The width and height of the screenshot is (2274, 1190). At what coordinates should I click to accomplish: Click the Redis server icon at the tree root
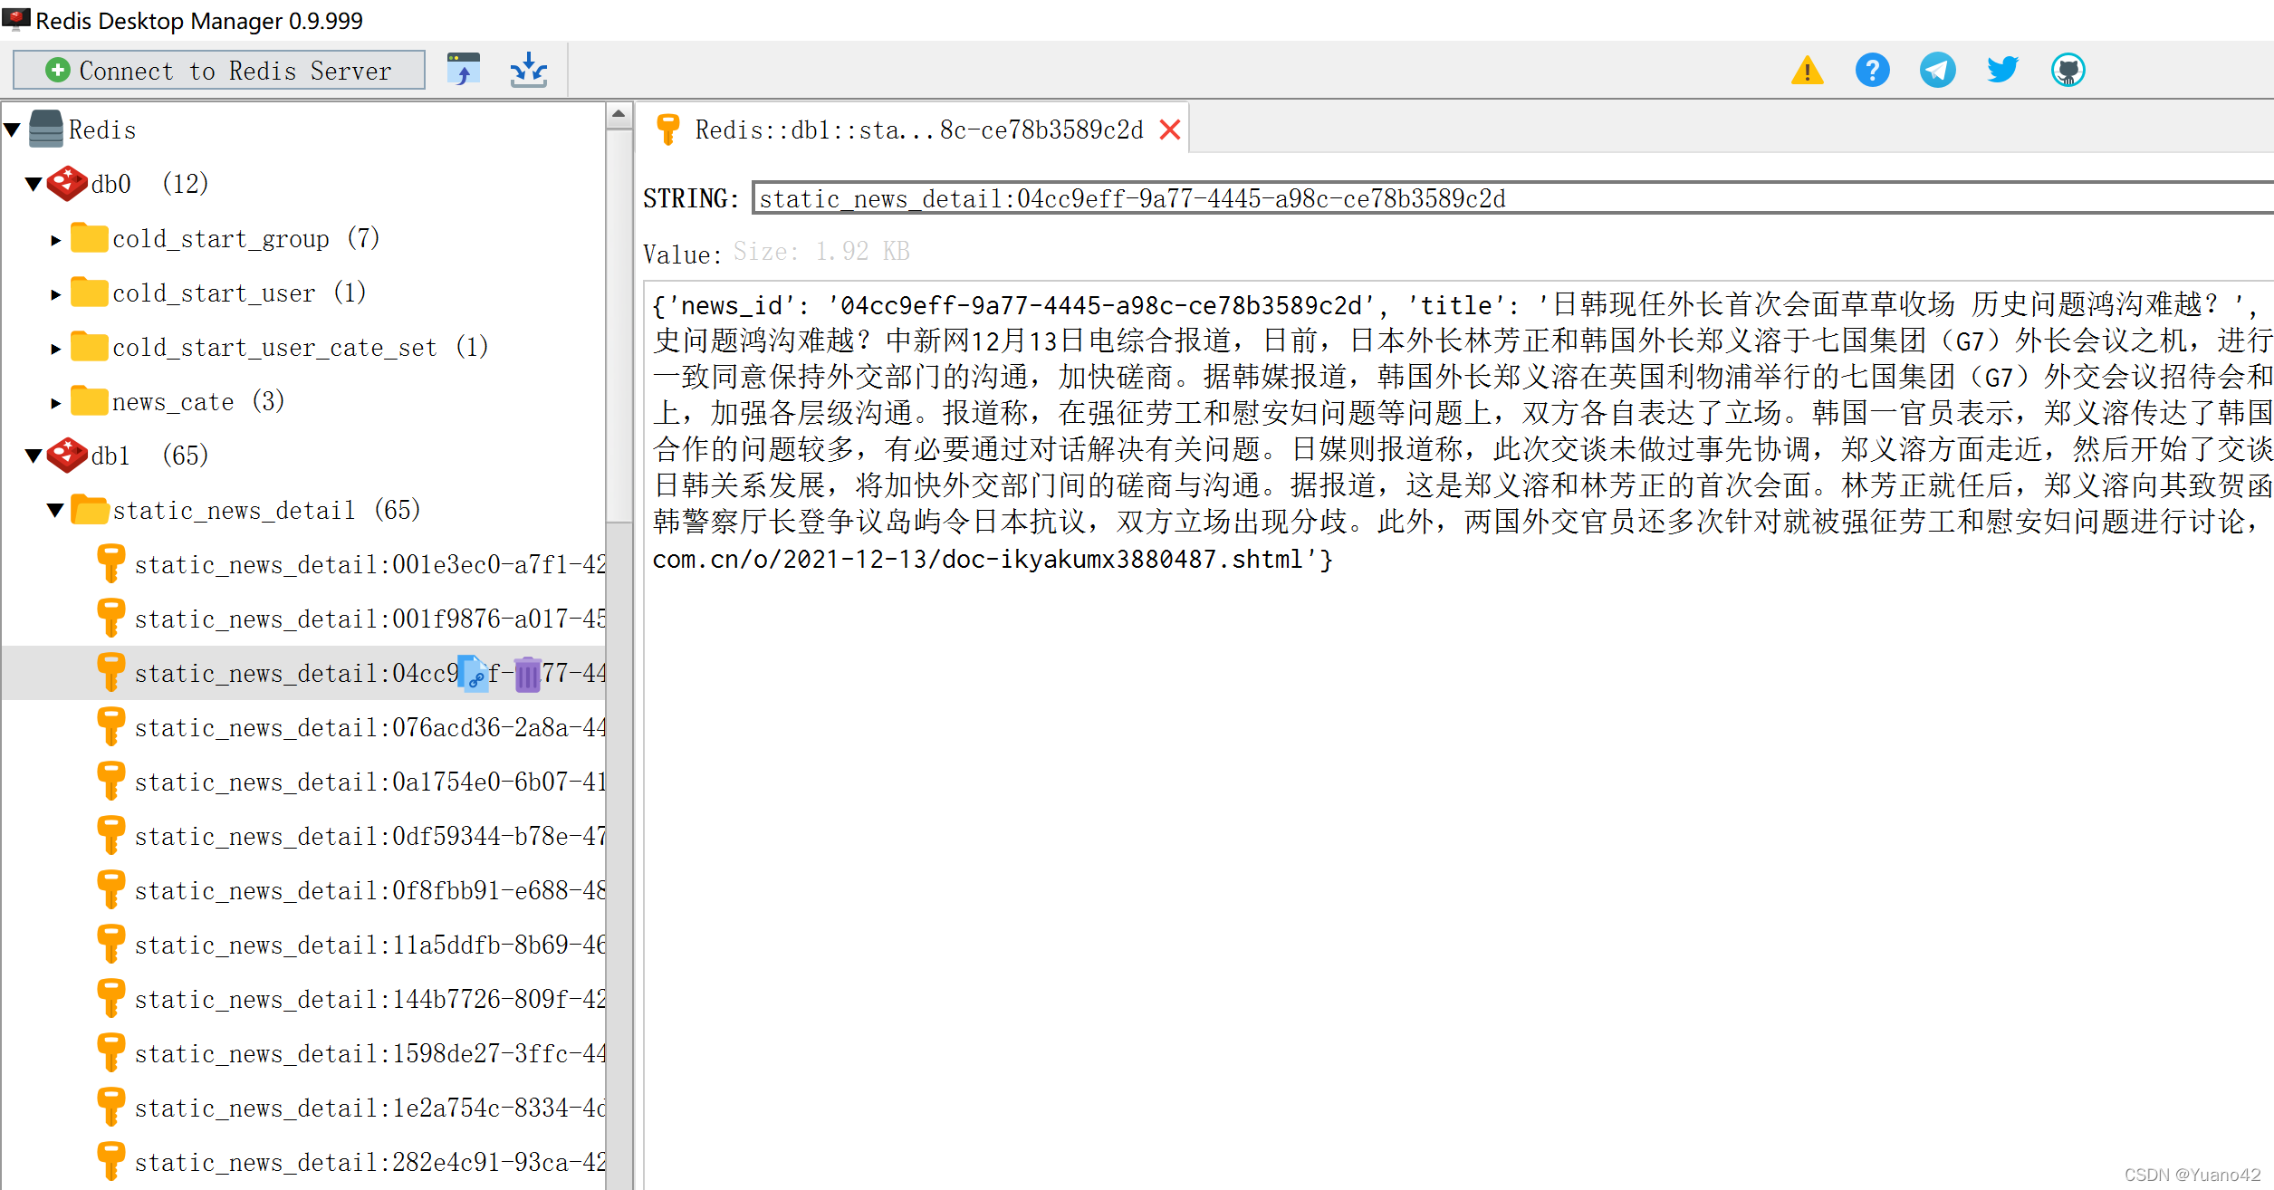click(44, 129)
